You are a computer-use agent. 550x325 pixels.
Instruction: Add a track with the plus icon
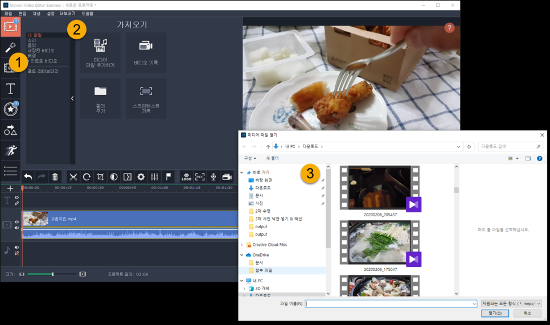click(x=10, y=188)
